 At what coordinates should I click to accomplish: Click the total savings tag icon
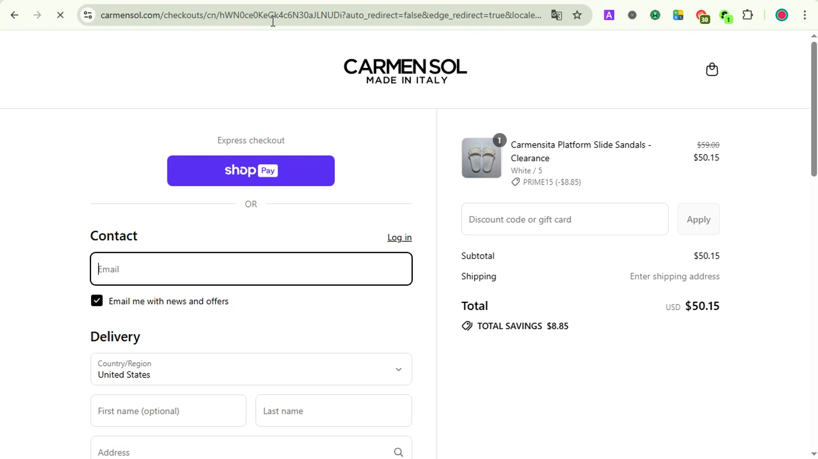point(467,326)
